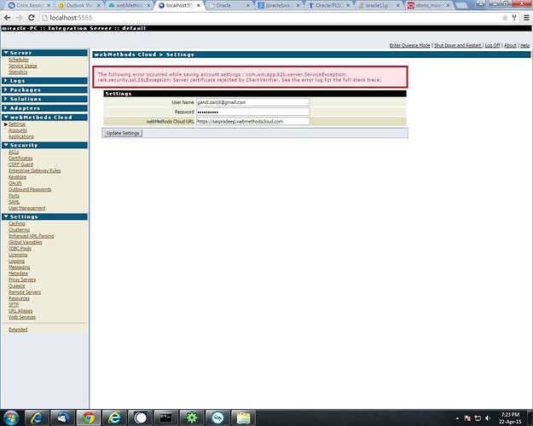The height and width of the screenshot is (426, 533).
Task: Click Shut Down and Restart link
Action: click(458, 45)
